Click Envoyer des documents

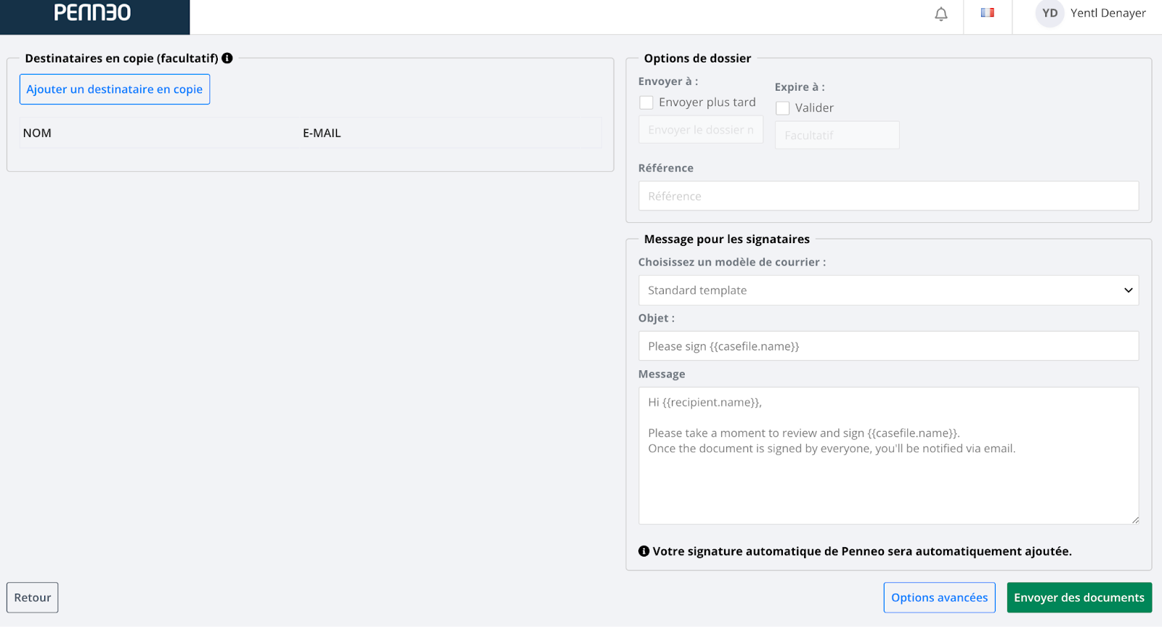pyautogui.click(x=1079, y=598)
